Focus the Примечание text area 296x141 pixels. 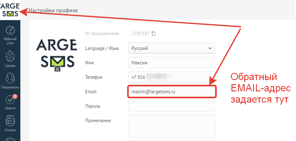click(x=172, y=126)
